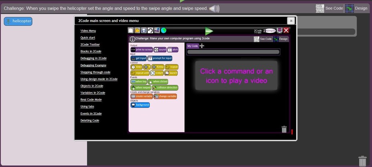The image size is (372, 167).
Task: Click Design in the main window top bar
Action: (356, 8)
